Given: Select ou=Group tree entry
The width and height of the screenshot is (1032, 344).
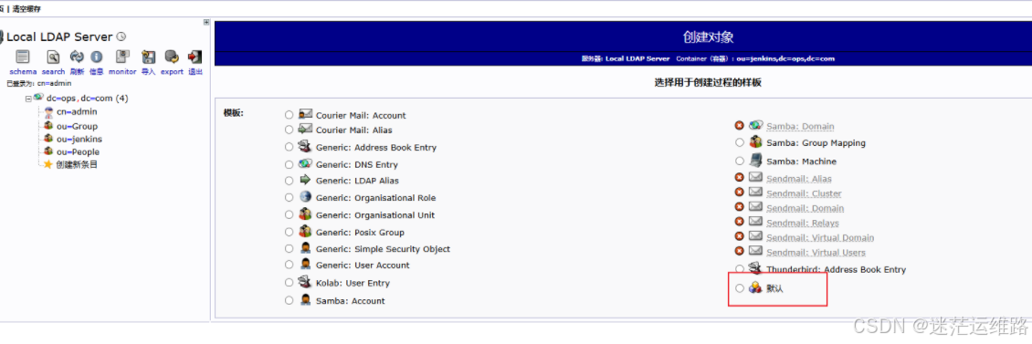Looking at the screenshot, I should pyautogui.click(x=77, y=126).
